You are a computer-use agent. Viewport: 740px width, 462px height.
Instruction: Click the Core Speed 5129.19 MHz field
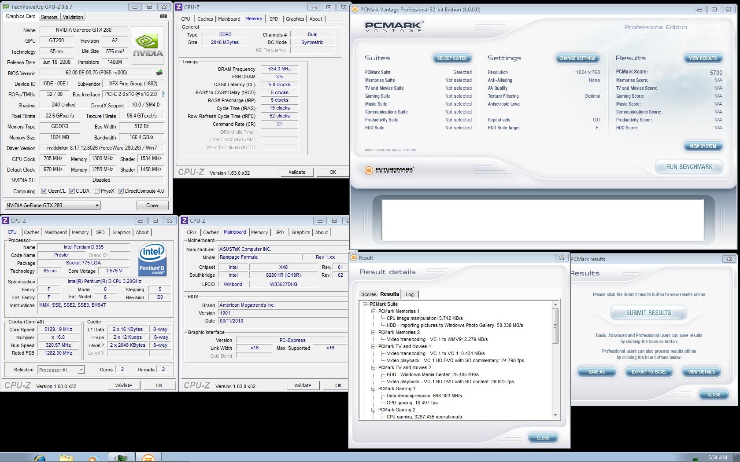(58, 329)
